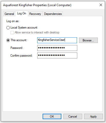Click the "Confirm password:" text label
Viewport: 106px width, 123px height.
(x=22, y=56)
